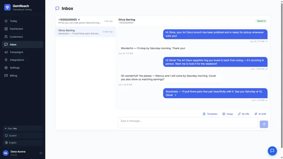
Task: Open the Templates picker
Action: pyautogui.click(x=210, y=114)
